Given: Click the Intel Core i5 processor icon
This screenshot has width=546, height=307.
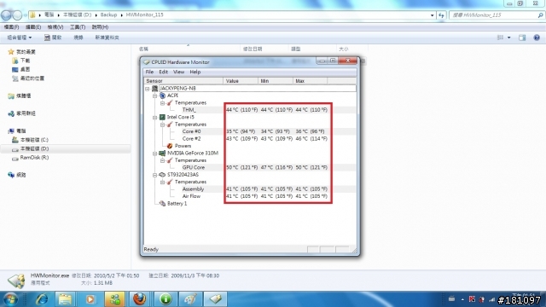Looking at the screenshot, I should [162, 117].
